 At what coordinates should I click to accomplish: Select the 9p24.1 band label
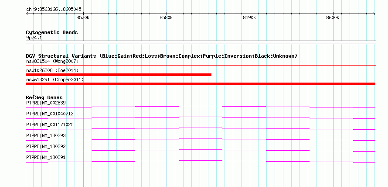coord(34,38)
